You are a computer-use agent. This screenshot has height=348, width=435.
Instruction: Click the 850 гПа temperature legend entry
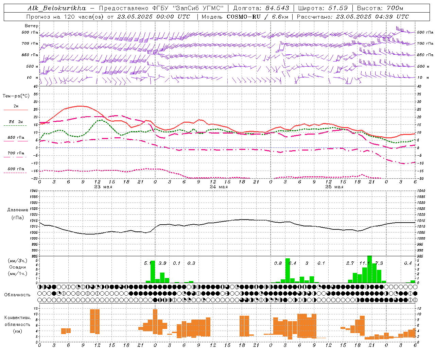click(16, 138)
